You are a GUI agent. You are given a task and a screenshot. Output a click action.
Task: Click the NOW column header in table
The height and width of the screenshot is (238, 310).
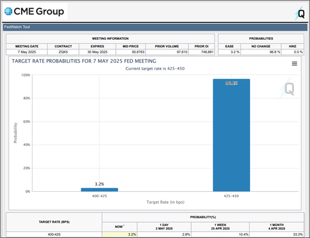tap(119, 226)
